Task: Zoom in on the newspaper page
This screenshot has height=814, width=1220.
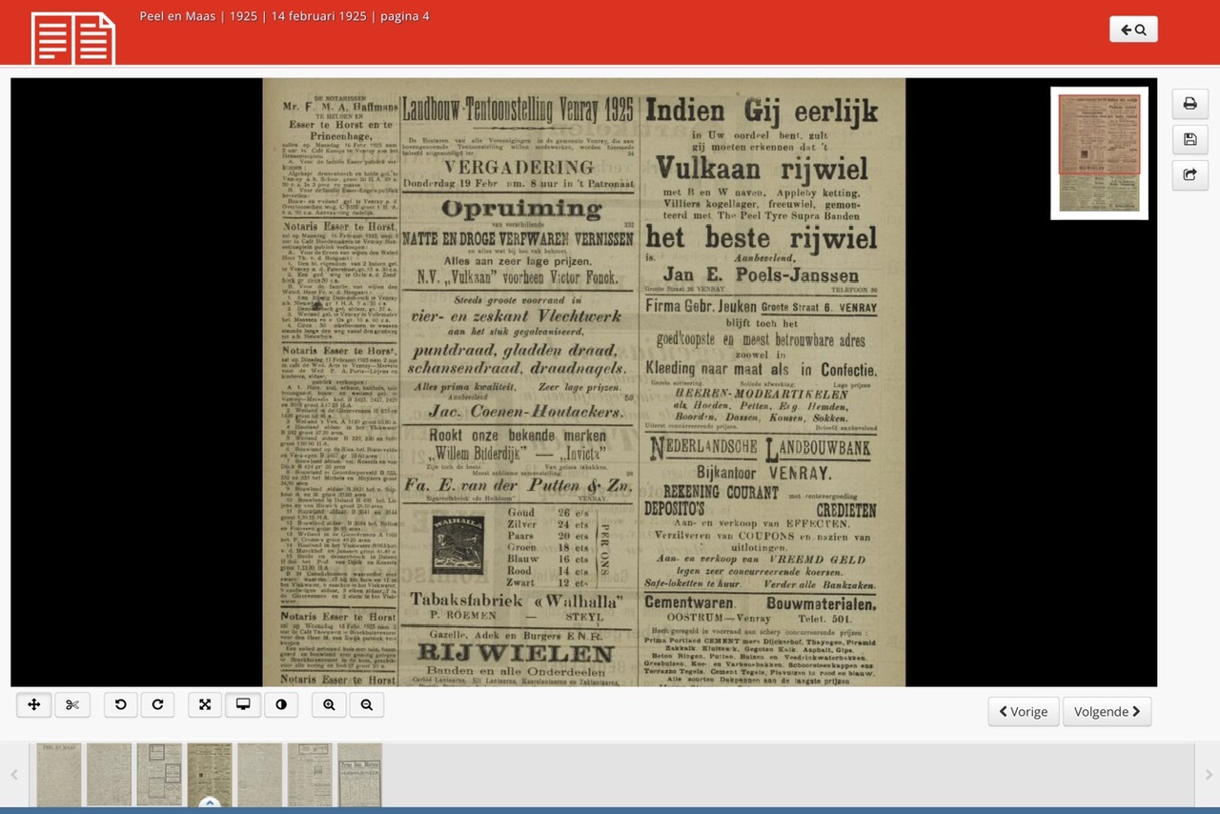Action: click(329, 705)
